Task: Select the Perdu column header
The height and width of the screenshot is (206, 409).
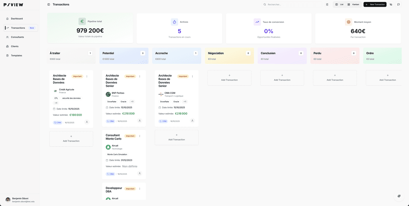Action: 335,56
